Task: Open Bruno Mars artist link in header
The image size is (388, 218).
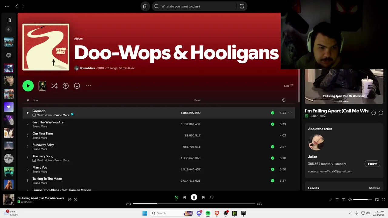Action: (x=87, y=68)
